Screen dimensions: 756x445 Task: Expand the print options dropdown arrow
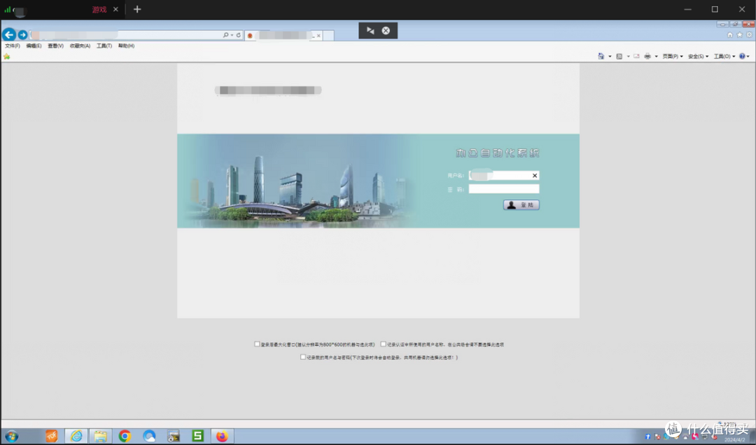656,57
